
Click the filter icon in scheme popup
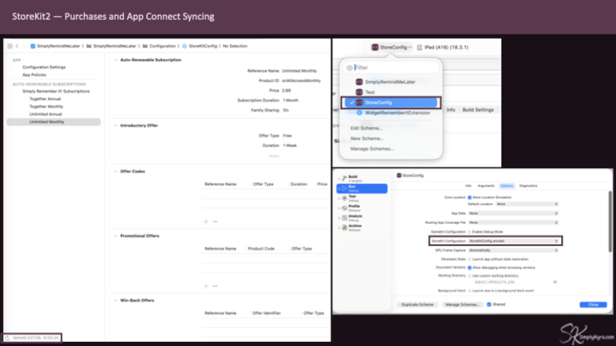pos(349,68)
